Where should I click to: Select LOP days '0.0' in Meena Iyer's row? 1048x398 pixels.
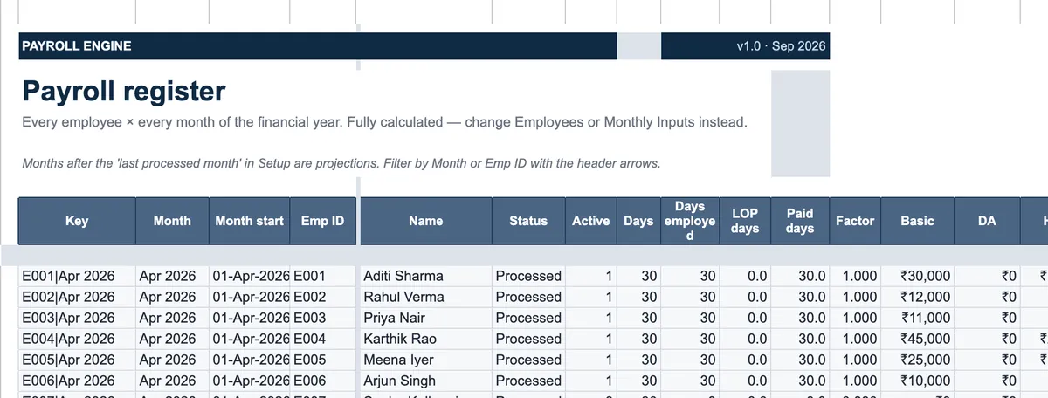click(745, 360)
